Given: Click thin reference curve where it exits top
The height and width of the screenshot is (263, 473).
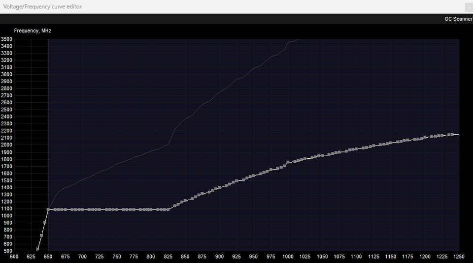Looking at the screenshot, I should [297, 39].
